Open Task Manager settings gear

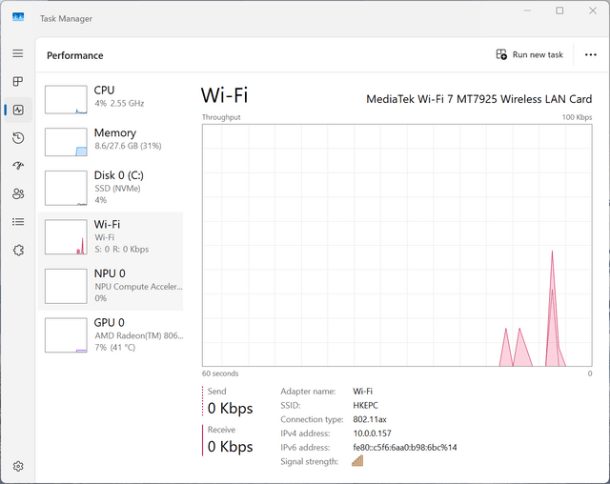18,466
